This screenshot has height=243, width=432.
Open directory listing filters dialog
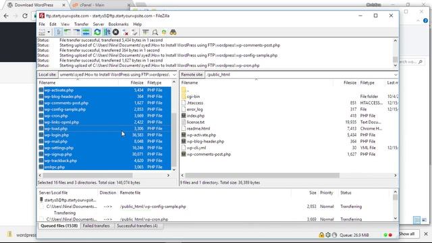point(146,32)
